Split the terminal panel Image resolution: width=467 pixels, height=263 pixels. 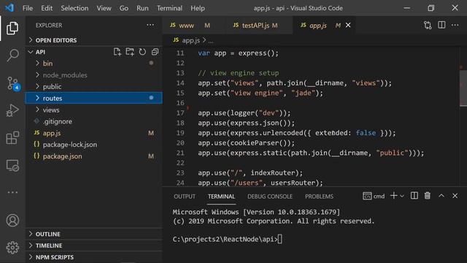tap(414, 196)
